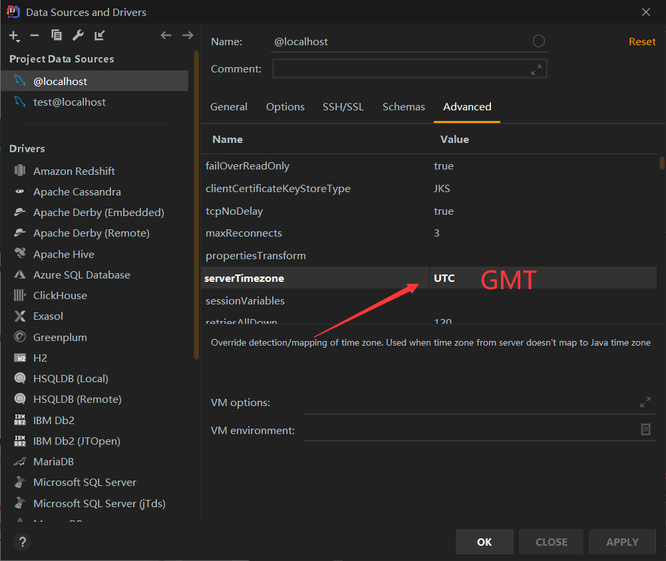Viewport: 666px width, 561px height.
Task: Switch to the Schemas tab
Action: (x=403, y=107)
